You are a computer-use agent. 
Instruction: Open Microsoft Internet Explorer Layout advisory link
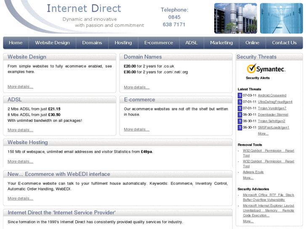(269, 211)
